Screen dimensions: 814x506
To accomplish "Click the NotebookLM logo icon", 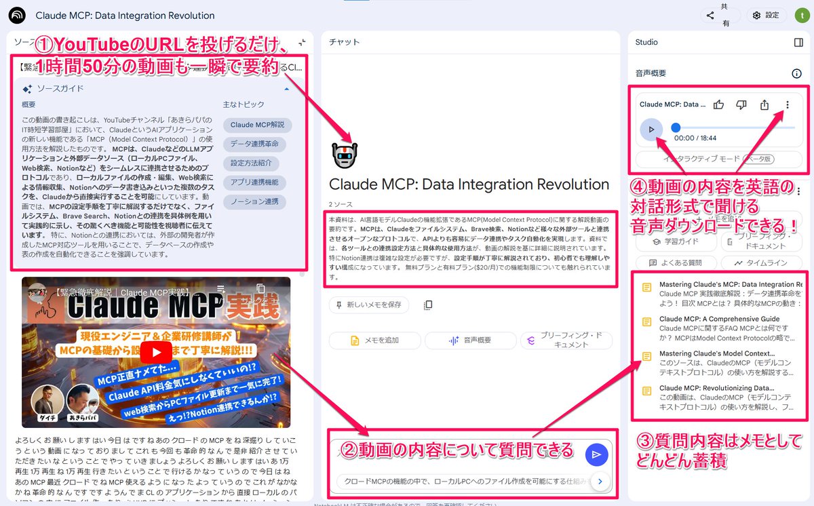I will [x=18, y=15].
